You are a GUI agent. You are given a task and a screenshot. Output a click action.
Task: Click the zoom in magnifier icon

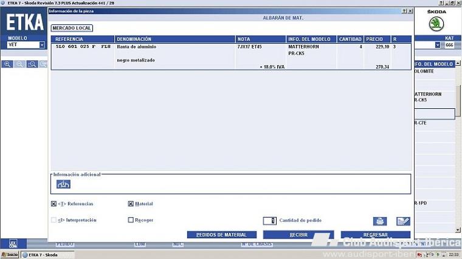(x=7, y=64)
